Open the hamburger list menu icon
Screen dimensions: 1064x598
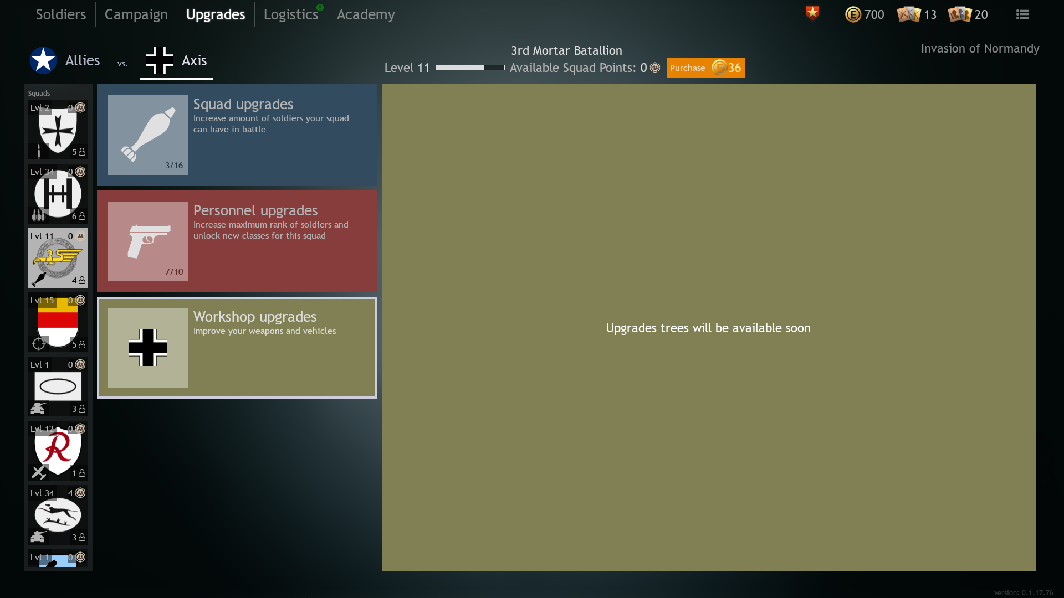[x=1022, y=14]
